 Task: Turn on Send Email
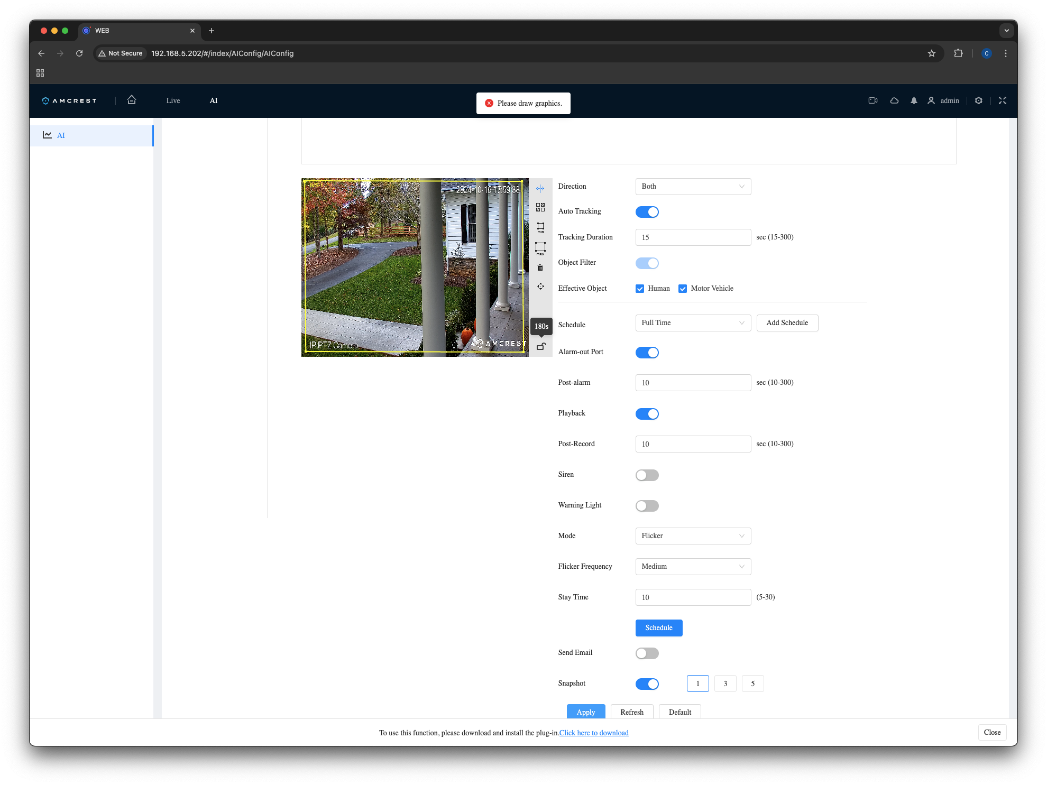(x=647, y=653)
